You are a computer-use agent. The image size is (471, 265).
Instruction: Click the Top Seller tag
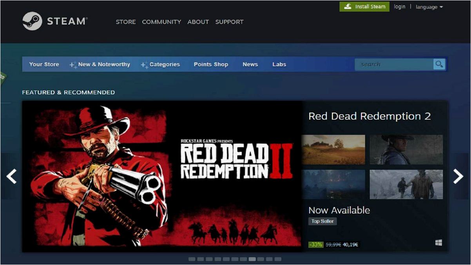click(x=322, y=221)
